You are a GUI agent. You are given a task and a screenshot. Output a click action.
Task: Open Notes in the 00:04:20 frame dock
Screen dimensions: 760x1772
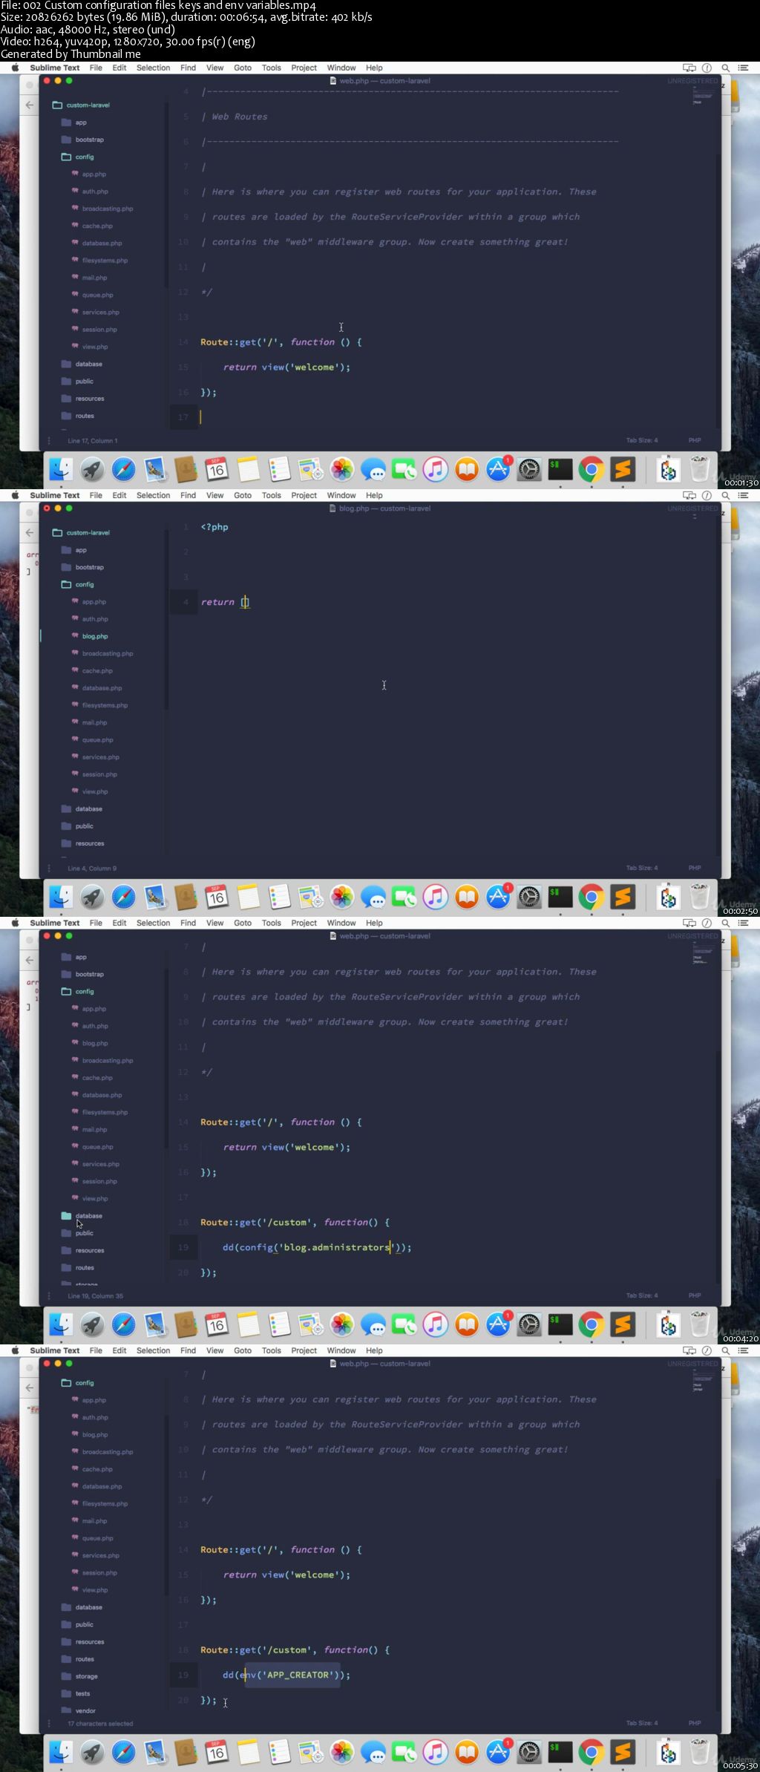tap(248, 1325)
